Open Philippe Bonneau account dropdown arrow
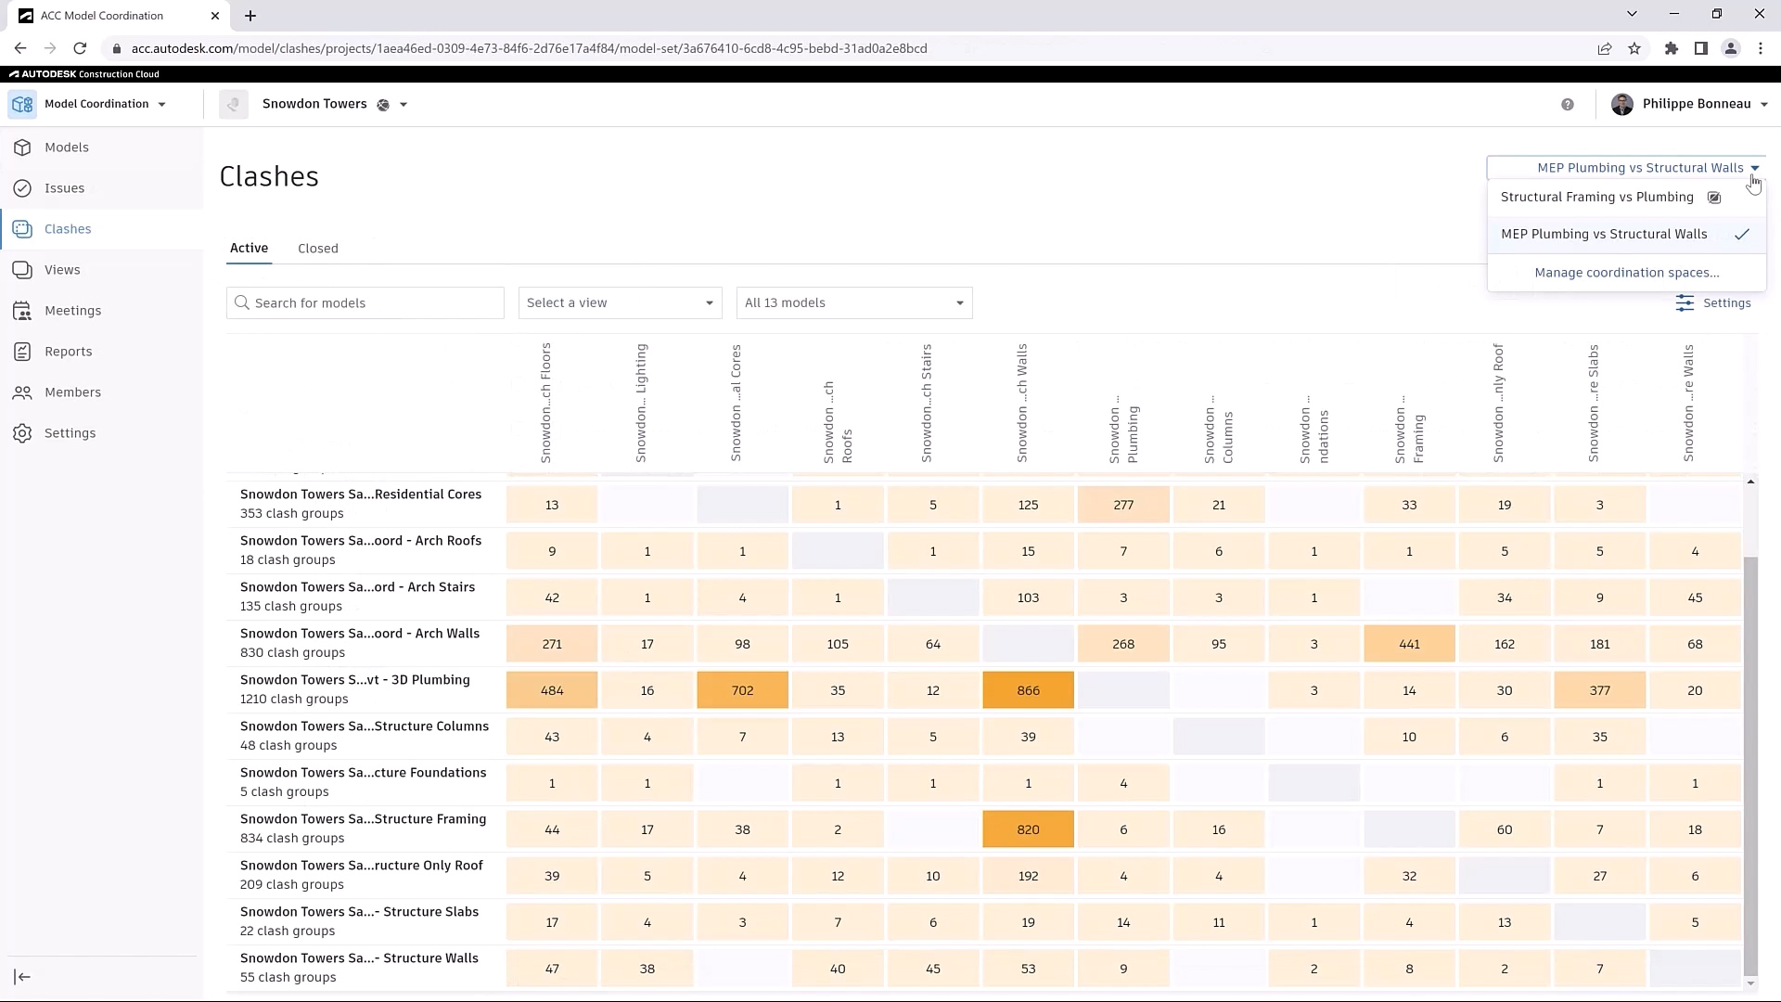 coord(1764,105)
